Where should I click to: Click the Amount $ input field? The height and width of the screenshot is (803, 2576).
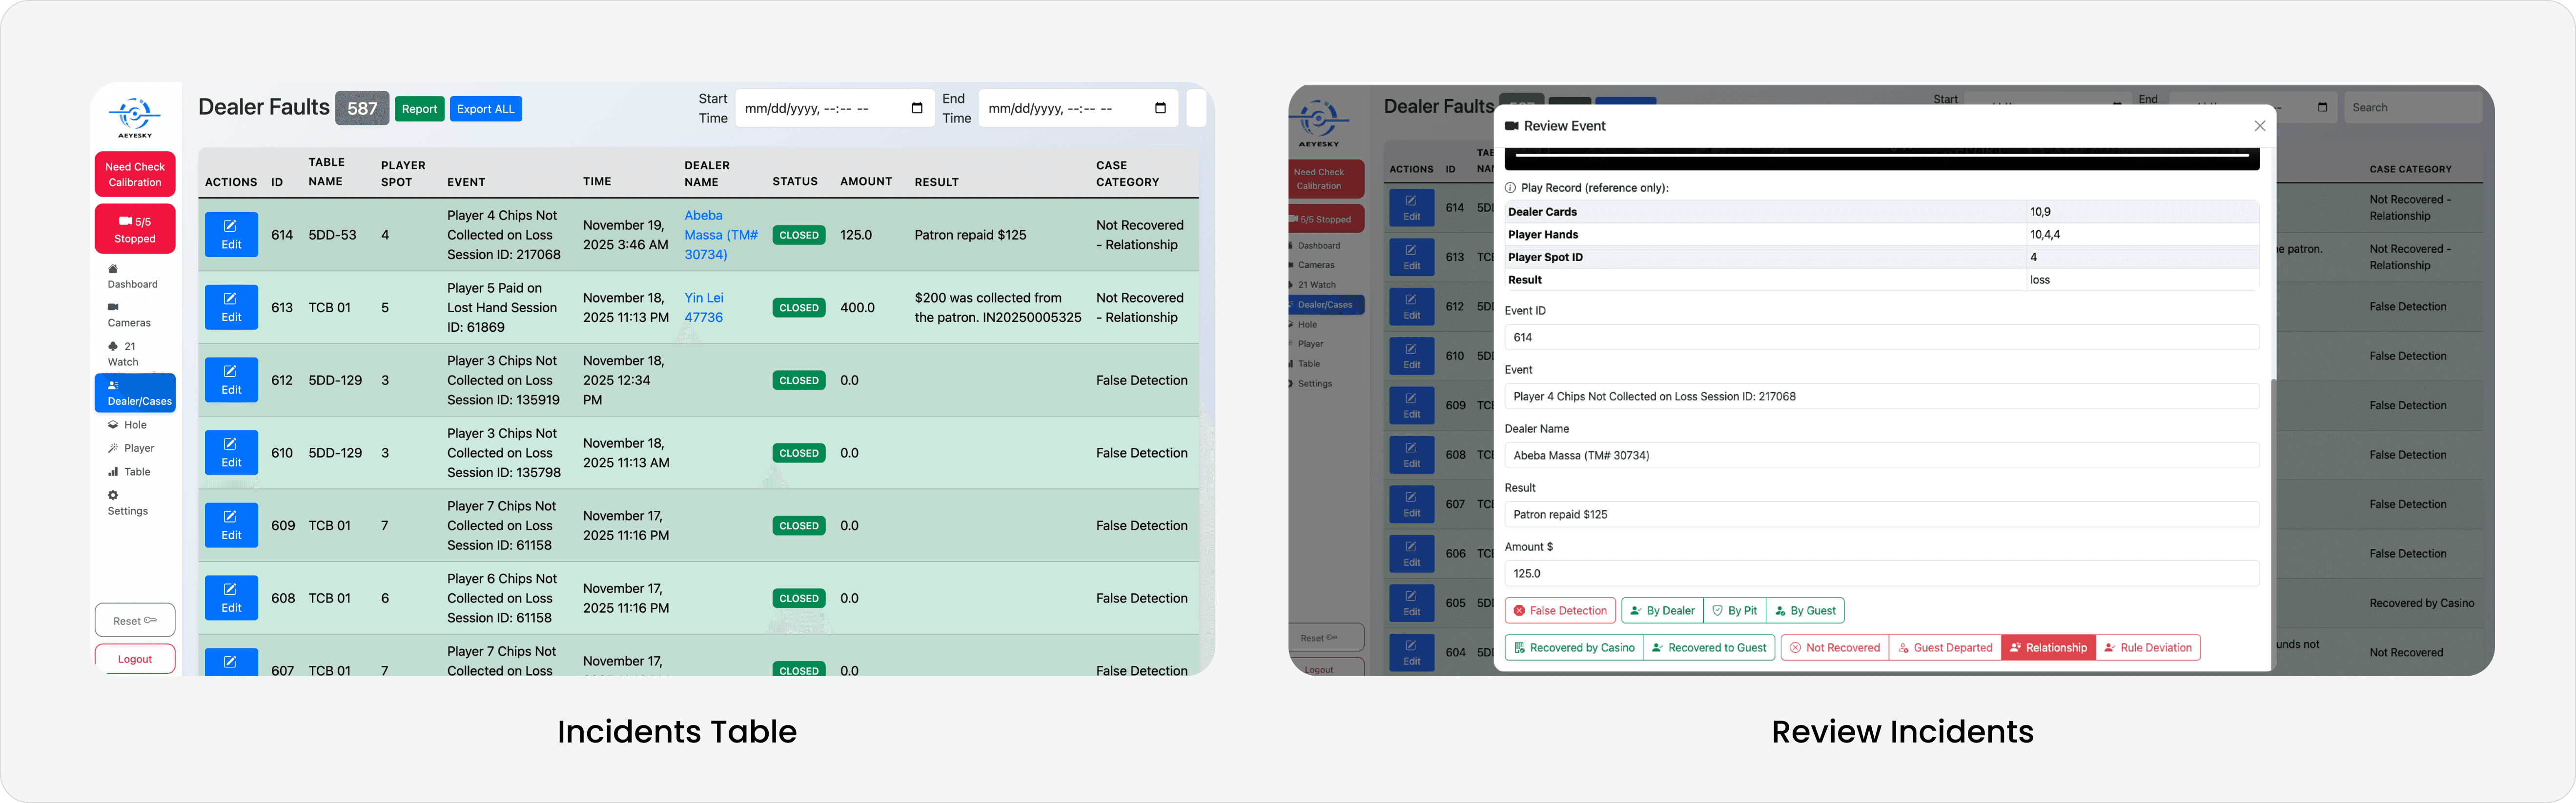1880,574
